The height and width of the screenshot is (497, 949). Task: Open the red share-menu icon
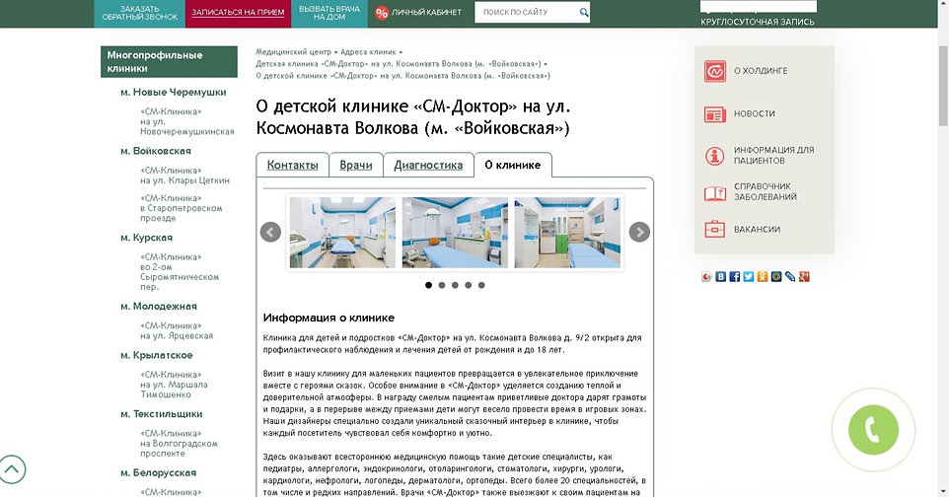click(x=706, y=277)
